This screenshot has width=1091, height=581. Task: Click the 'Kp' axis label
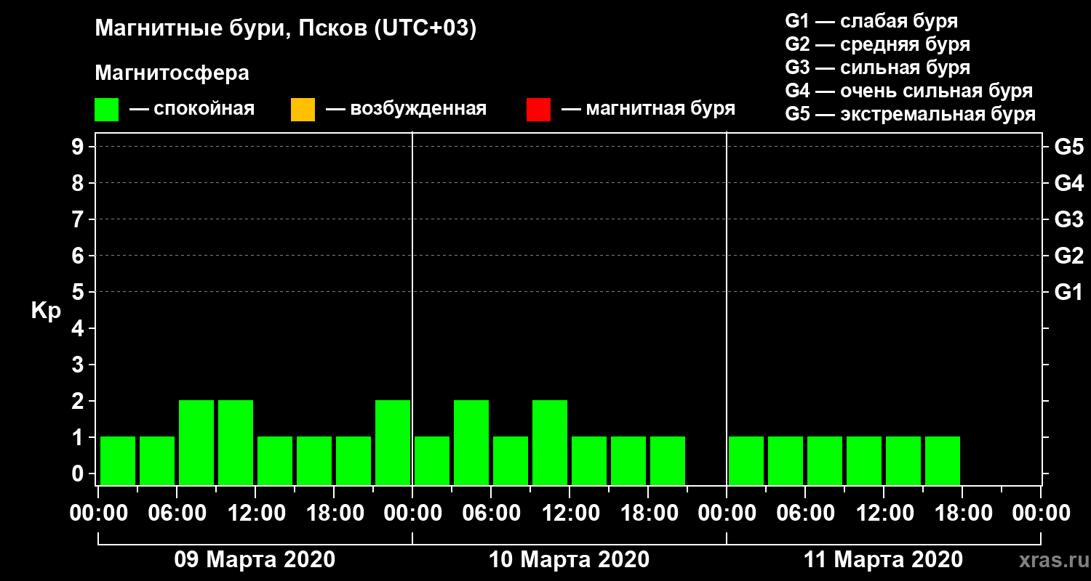pos(46,311)
